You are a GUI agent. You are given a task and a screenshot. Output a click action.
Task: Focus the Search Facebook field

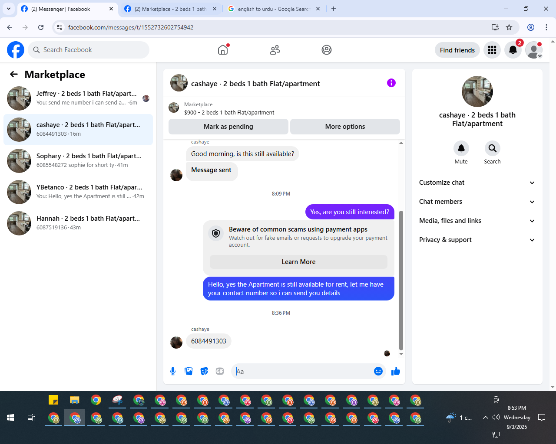pyautogui.click(x=89, y=50)
